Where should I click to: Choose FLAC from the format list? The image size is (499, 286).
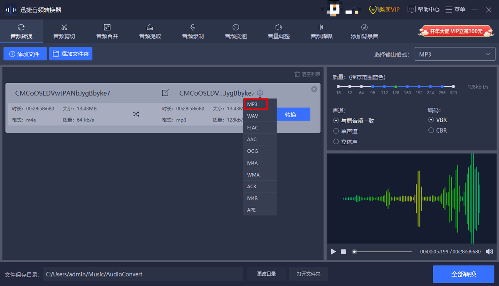pyautogui.click(x=260, y=128)
